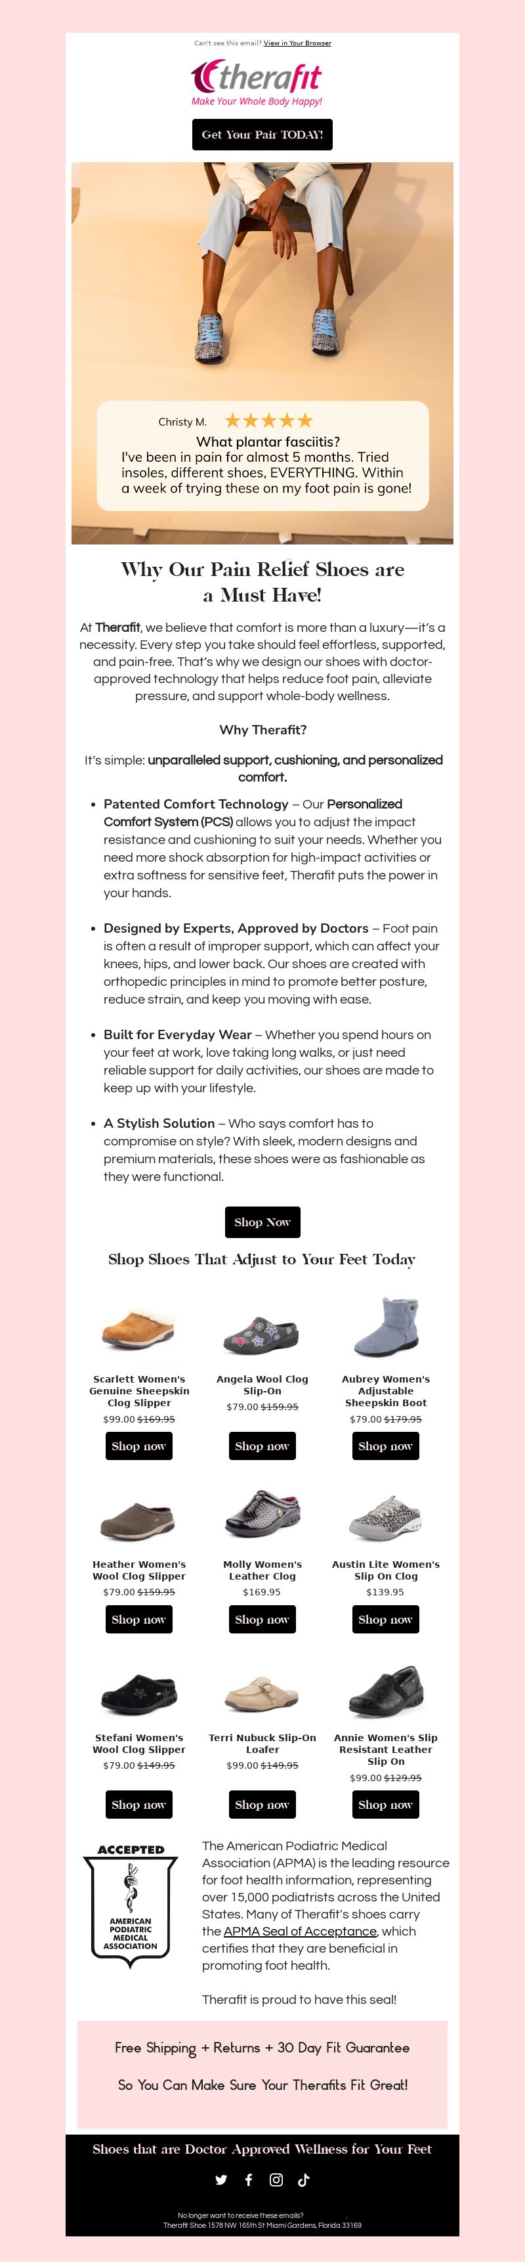This screenshot has height=2262, width=525.
Task: Click the Shop Now button below bullet list
Action: [x=262, y=1222]
